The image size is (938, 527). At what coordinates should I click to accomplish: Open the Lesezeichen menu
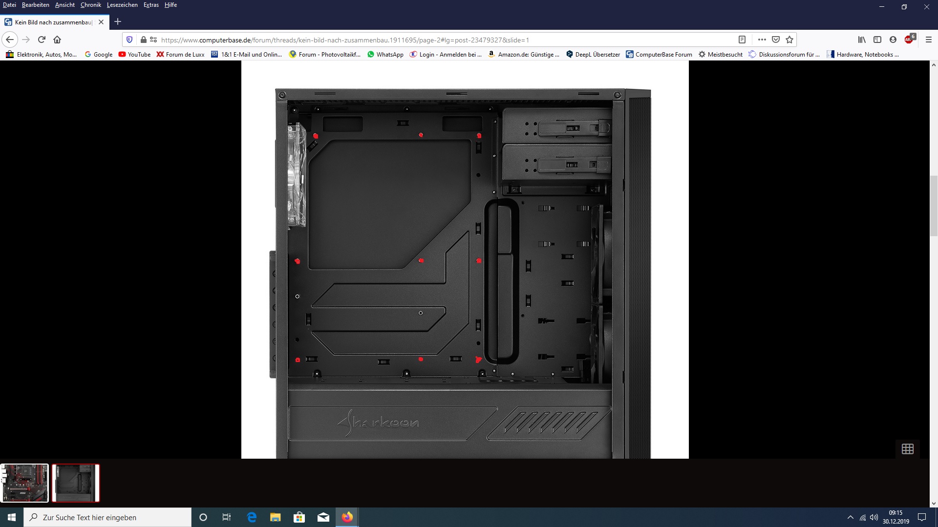122,5
